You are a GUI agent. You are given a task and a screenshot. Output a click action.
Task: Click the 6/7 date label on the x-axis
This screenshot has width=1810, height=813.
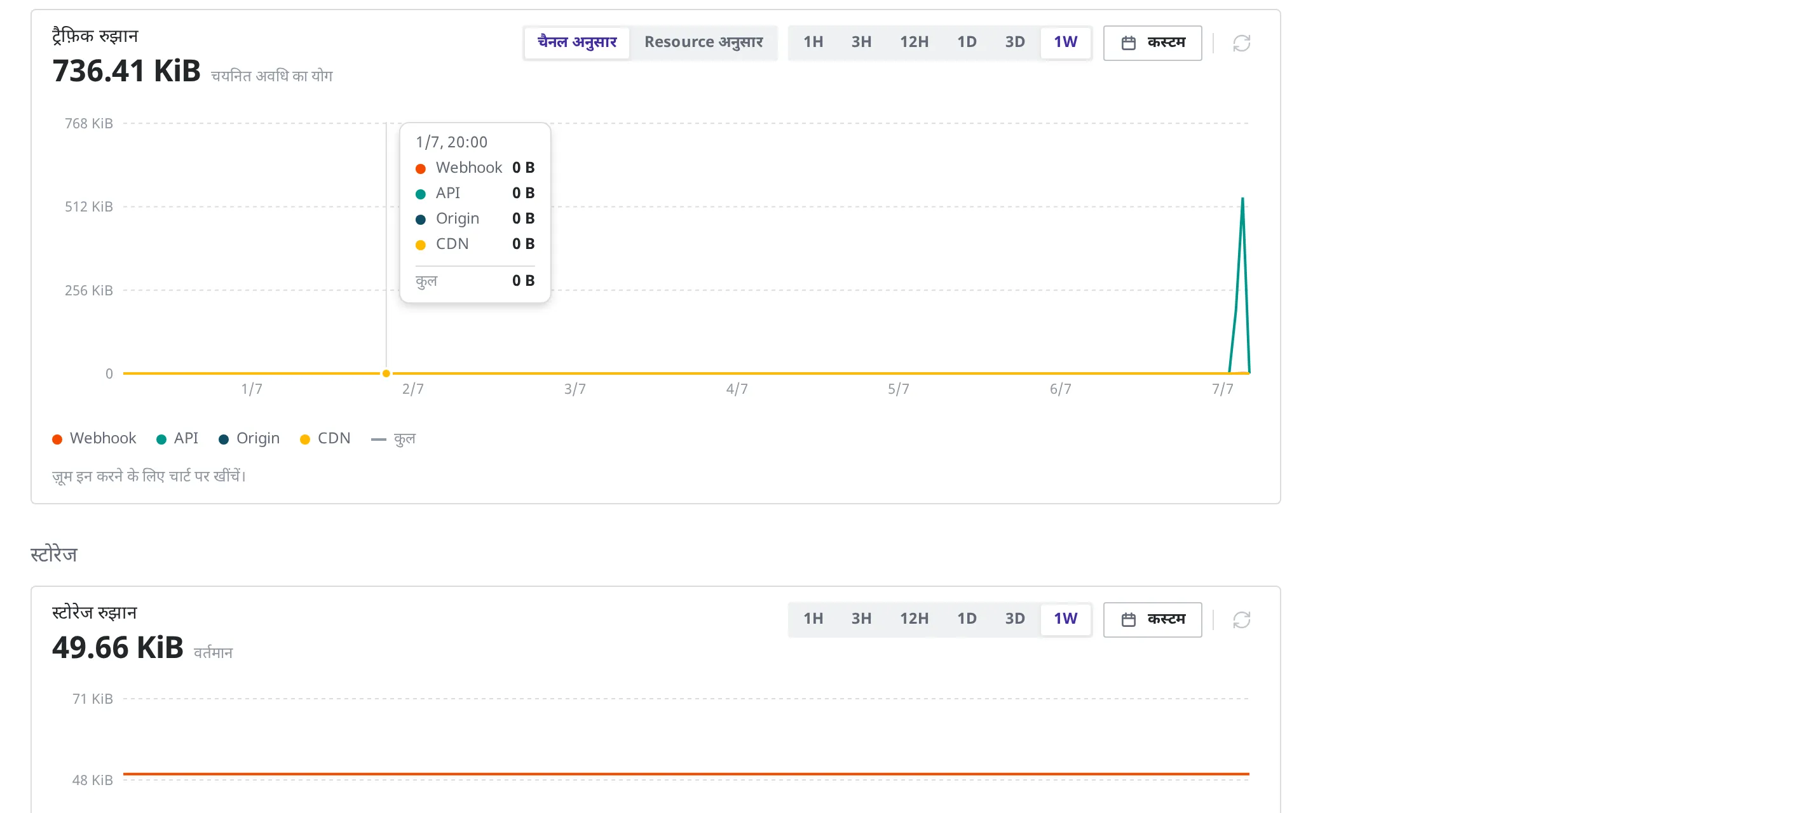point(1060,389)
